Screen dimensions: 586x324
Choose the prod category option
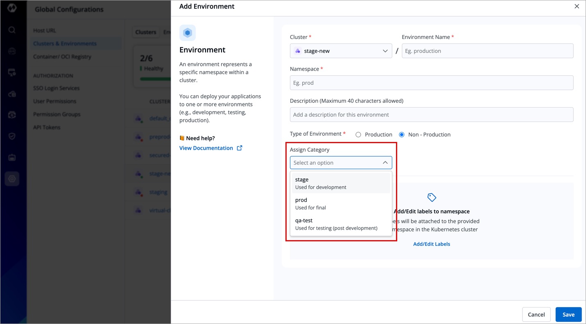tap(341, 204)
